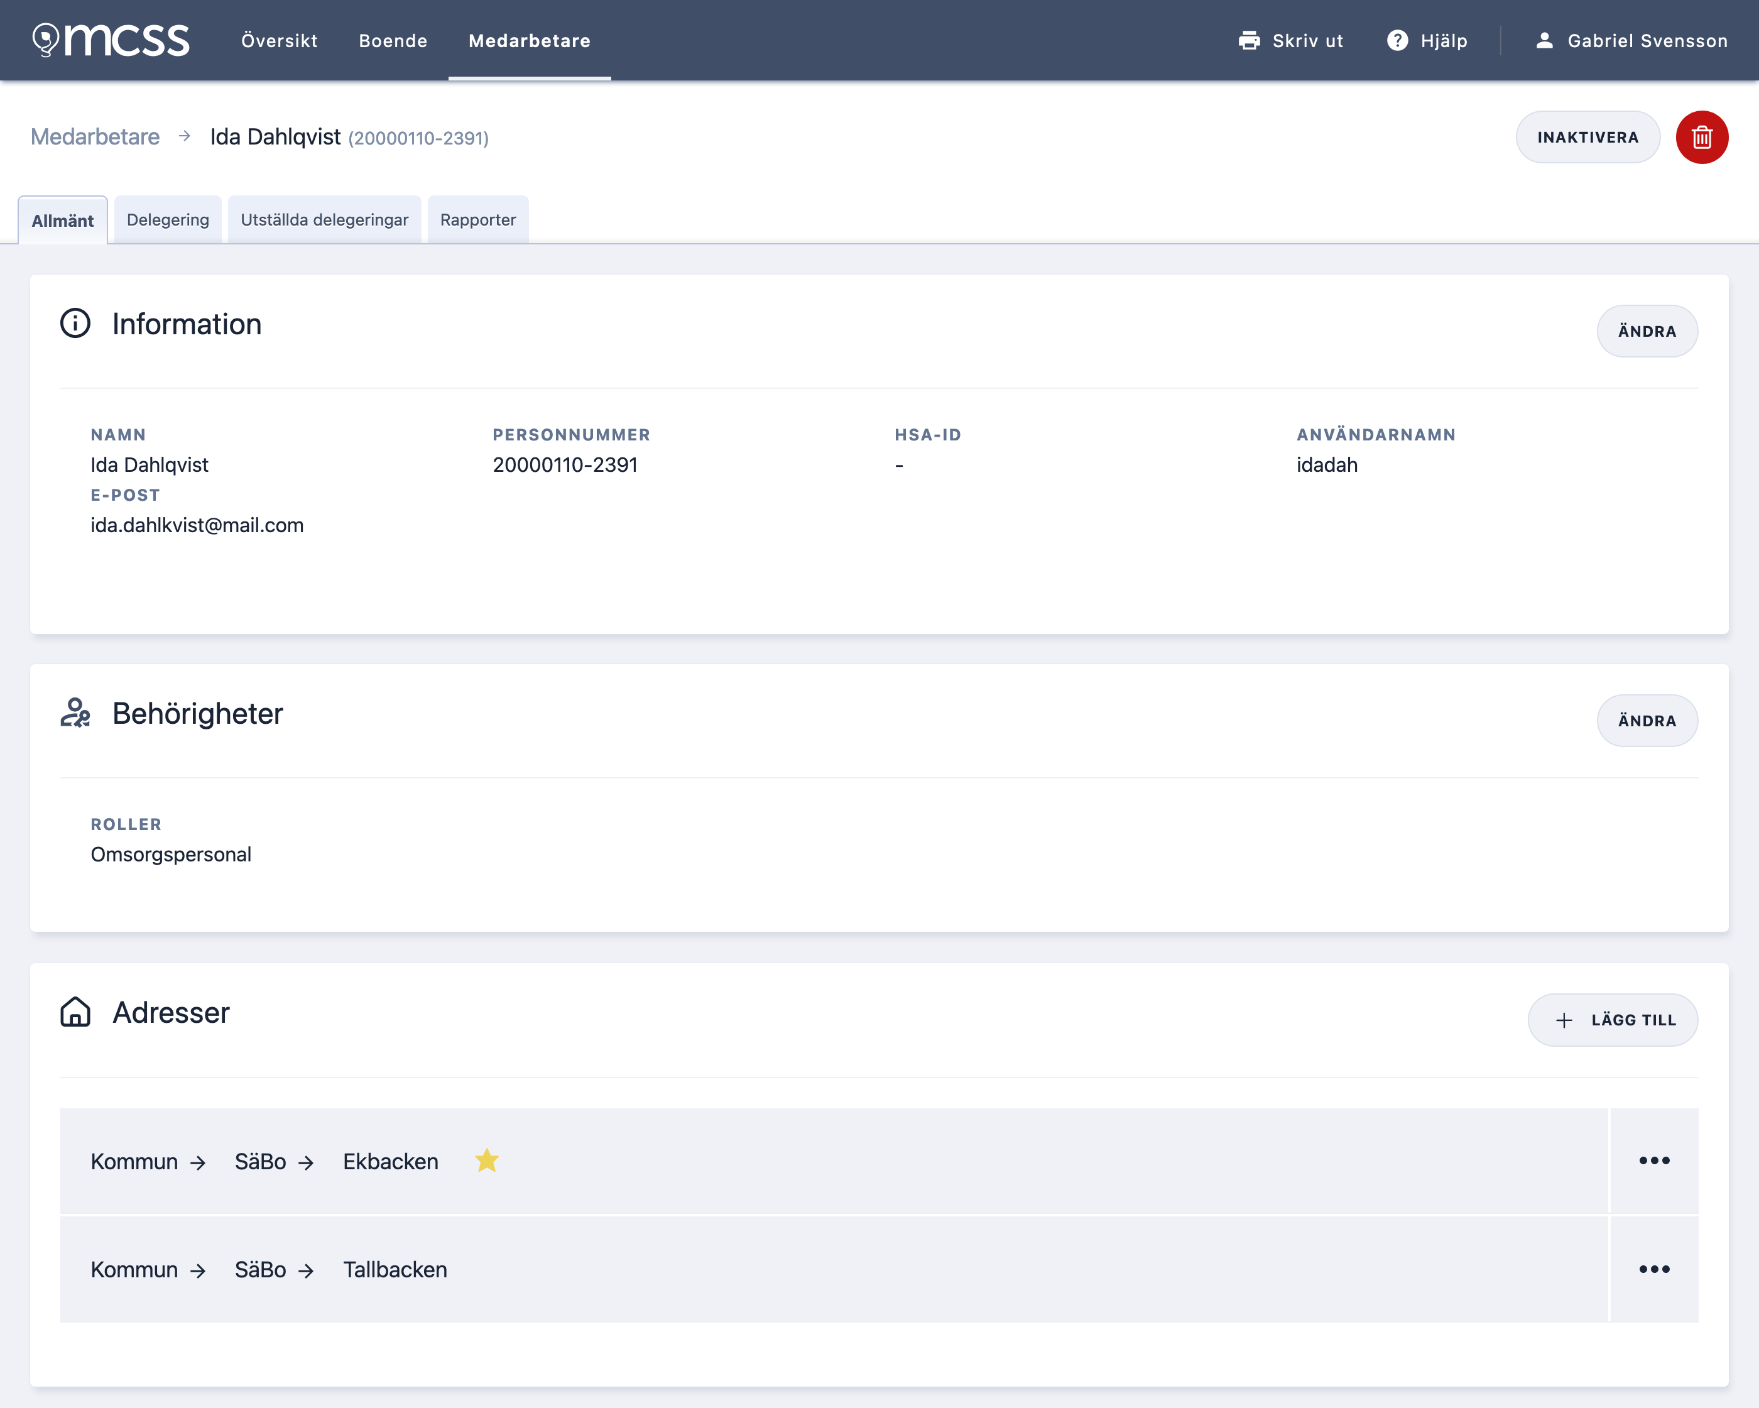Viewport: 1759px width, 1408px height.
Task: Open the Utställda delegeringar tab
Action: click(x=325, y=219)
